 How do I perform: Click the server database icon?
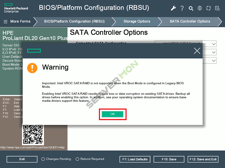pos(217,8)
